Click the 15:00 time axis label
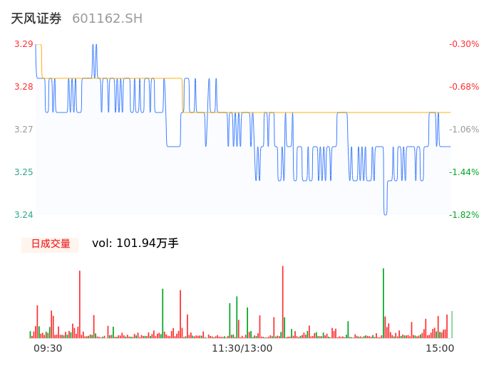The width and height of the screenshot is (489, 373). point(440,348)
